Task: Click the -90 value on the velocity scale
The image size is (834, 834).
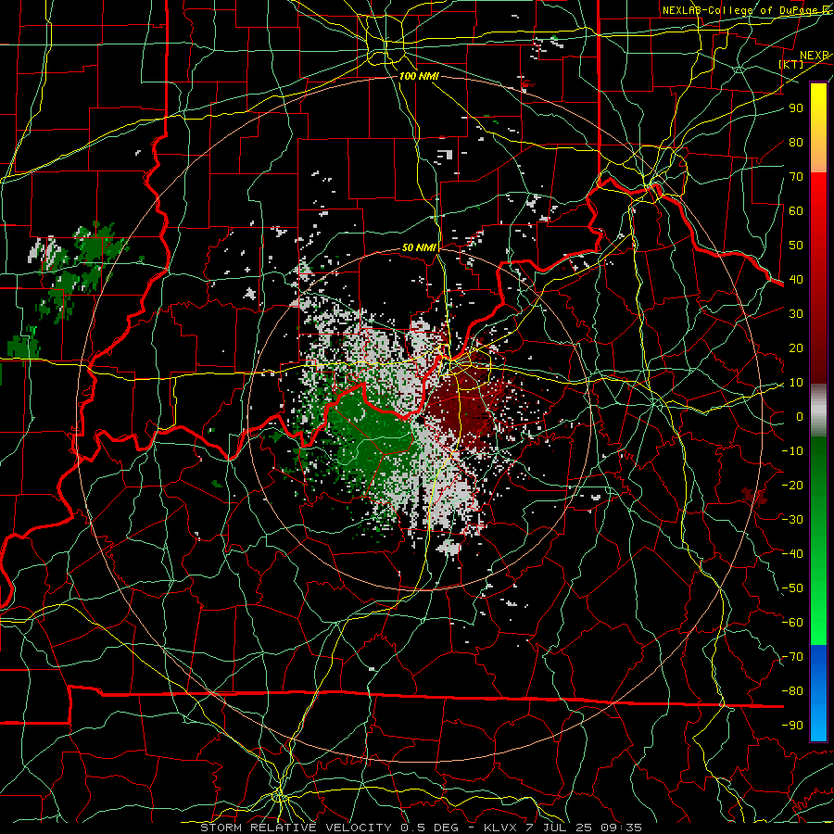Action: pyautogui.click(x=792, y=726)
